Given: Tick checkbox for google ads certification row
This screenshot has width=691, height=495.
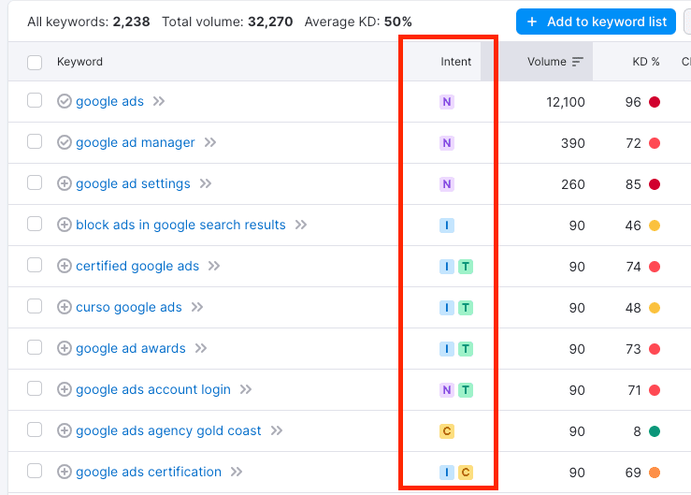Looking at the screenshot, I should [35, 472].
